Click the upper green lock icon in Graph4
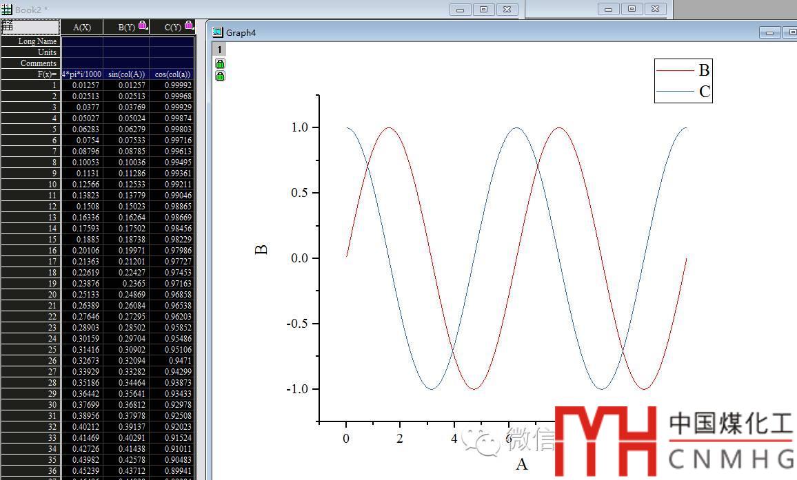Image resolution: width=797 pixels, height=480 pixels. tap(220, 63)
